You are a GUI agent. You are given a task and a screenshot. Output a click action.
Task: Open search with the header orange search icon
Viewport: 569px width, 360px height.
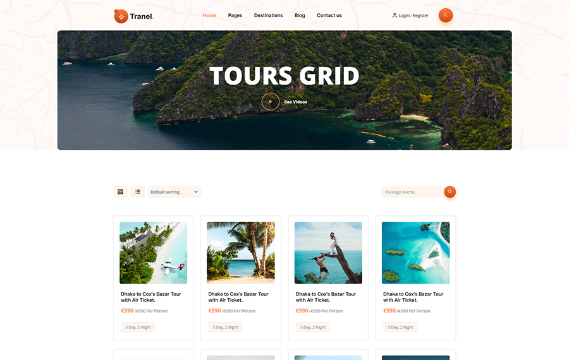click(445, 15)
